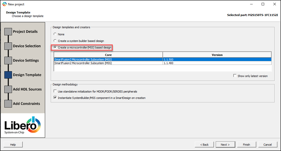Viewport: 281px width, 151px height.
Task: Click the Version column header
Action: [x=217, y=55]
